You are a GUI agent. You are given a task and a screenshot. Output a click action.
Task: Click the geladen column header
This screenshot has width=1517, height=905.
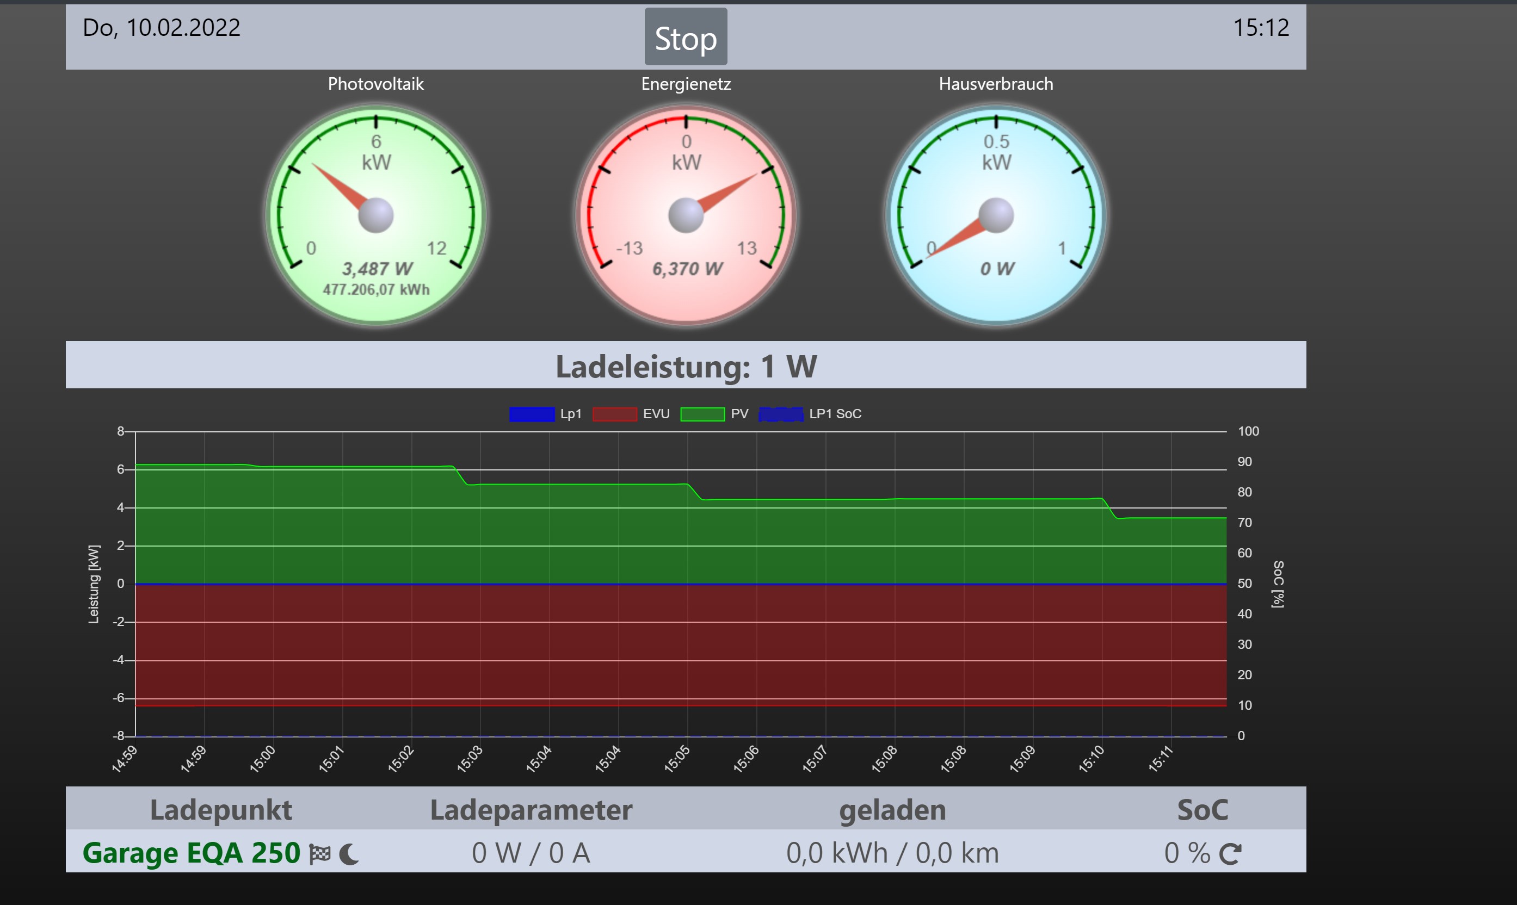[x=892, y=810]
